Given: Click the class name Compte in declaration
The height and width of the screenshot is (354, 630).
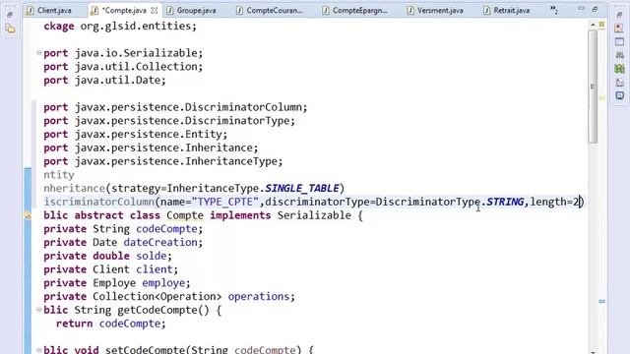Looking at the screenshot, I should point(185,215).
